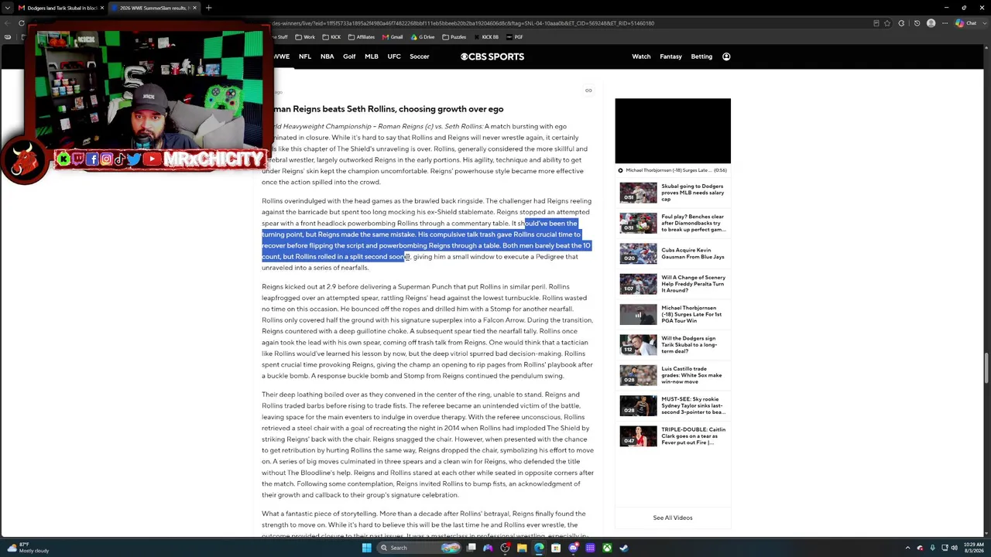Viewport: 991px width, 557px height.
Task: Open Discord from the taskbar
Action: tap(573, 548)
